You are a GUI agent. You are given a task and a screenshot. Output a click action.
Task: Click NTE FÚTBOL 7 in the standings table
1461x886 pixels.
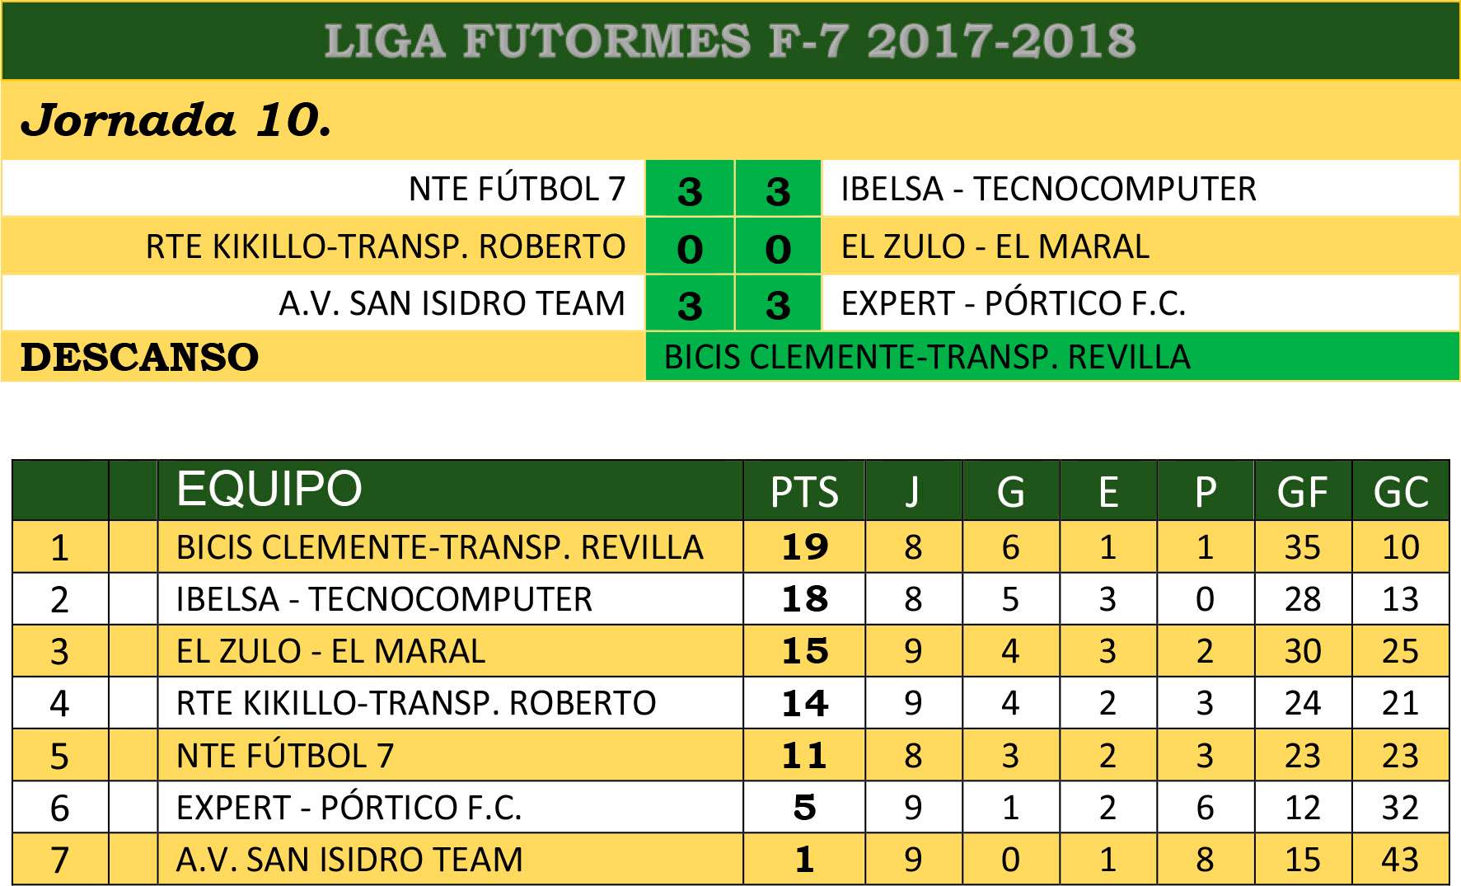[285, 756]
